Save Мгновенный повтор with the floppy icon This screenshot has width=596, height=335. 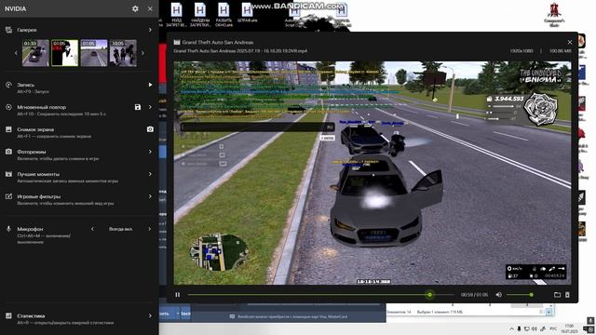tap(138, 107)
